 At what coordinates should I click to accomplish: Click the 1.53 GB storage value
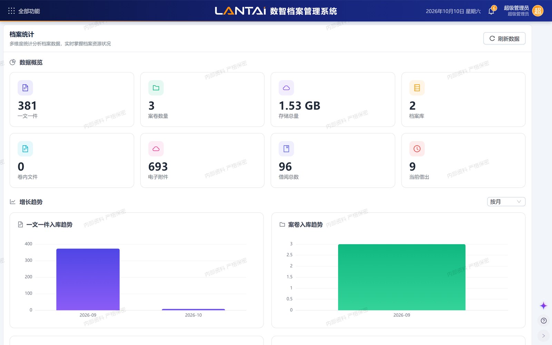click(299, 106)
